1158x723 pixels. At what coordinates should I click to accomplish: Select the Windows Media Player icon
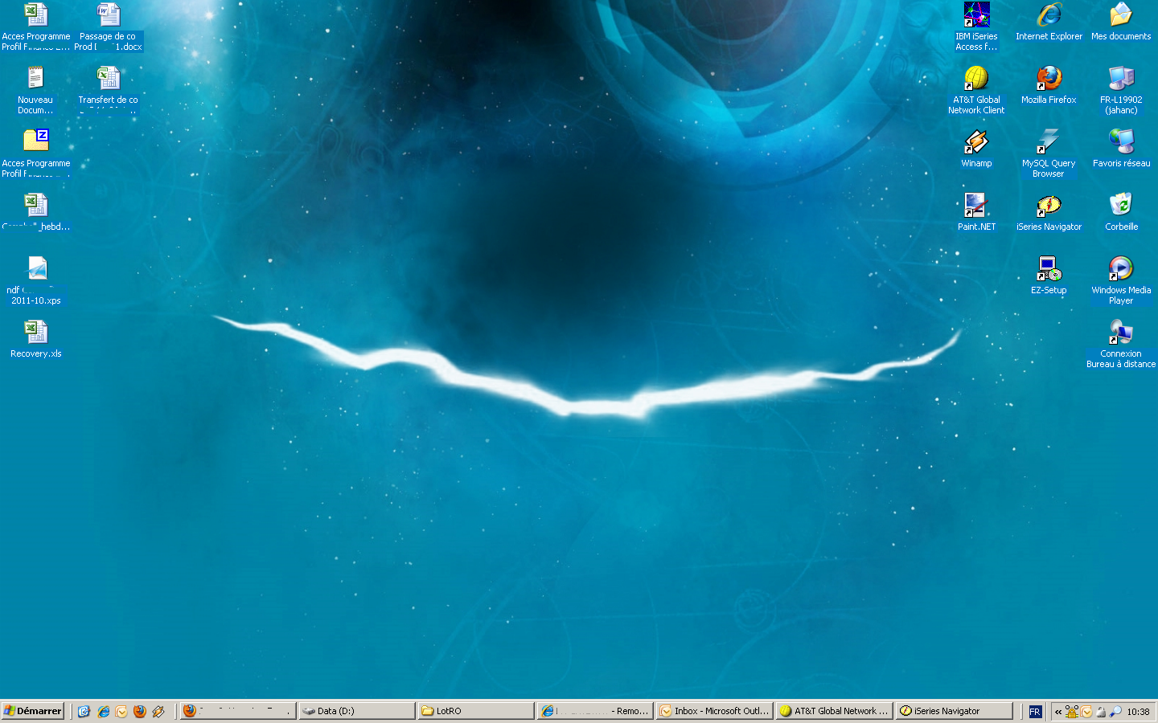tap(1121, 270)
